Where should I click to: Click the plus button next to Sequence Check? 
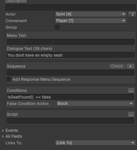130,66
